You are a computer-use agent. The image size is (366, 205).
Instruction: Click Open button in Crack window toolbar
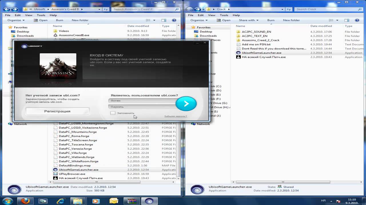click(x=224, y=20)
